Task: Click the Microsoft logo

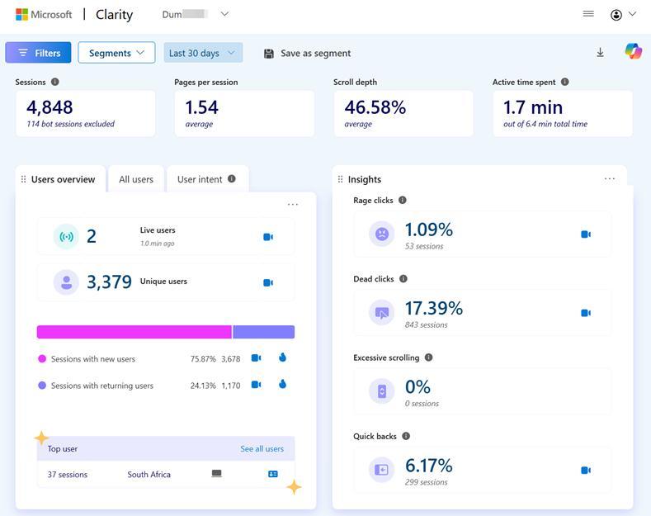Action: click(44, 15)
